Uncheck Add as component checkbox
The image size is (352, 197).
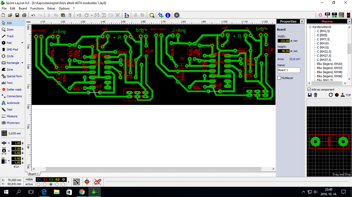309,90
